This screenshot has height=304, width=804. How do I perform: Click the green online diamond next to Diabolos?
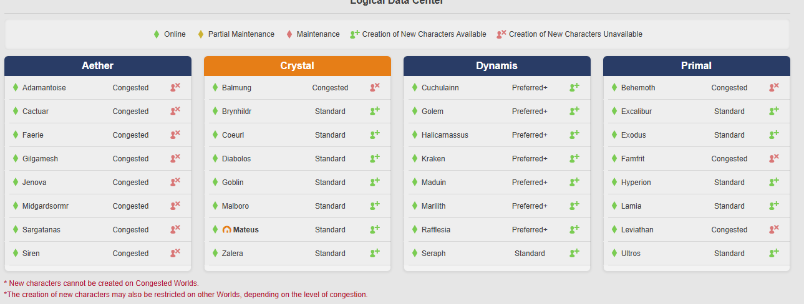[x=215, y=159]
